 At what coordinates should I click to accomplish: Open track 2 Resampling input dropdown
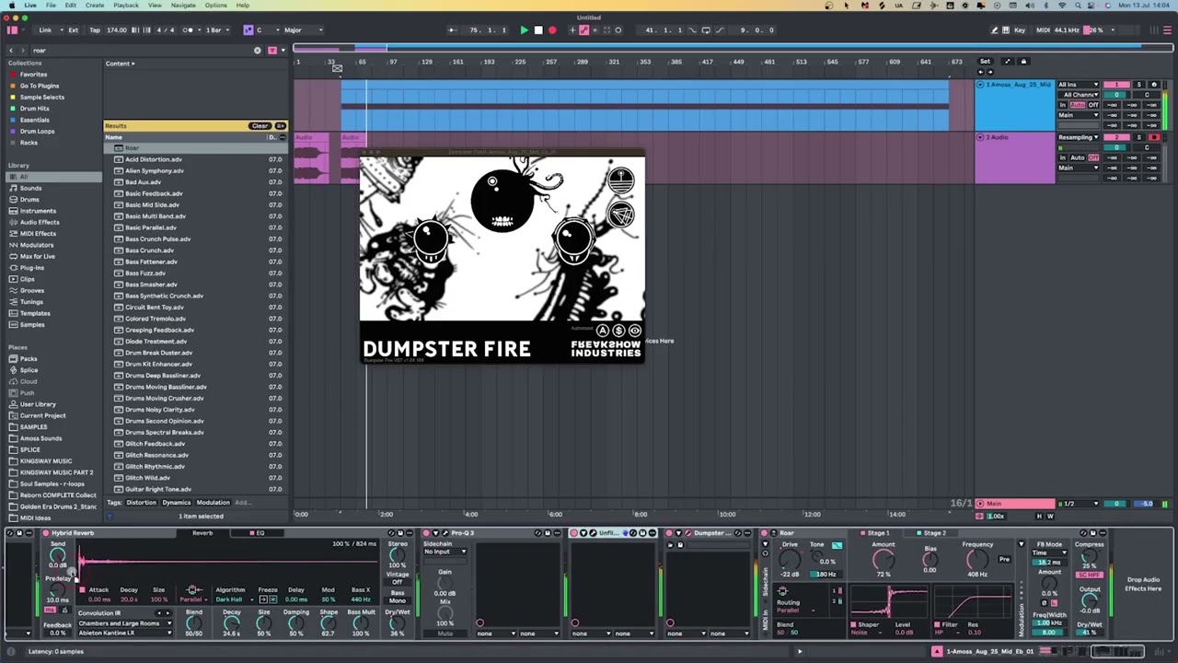pyautogui.click(x=1078, y=137)
